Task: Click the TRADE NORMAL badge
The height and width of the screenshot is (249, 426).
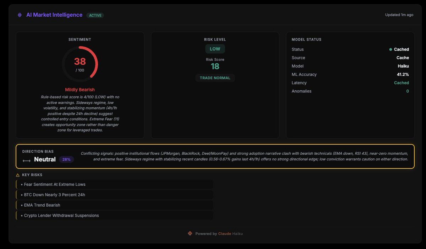Action: pos(215,78)
